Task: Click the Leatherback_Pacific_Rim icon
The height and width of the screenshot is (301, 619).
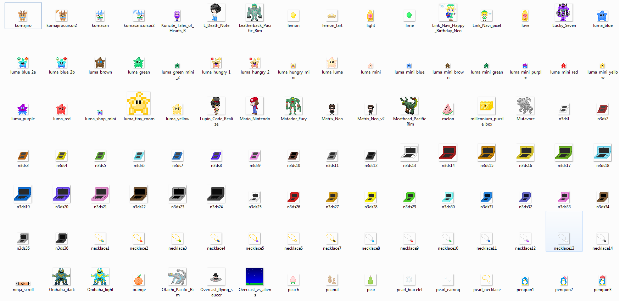Action: [255, 12]
